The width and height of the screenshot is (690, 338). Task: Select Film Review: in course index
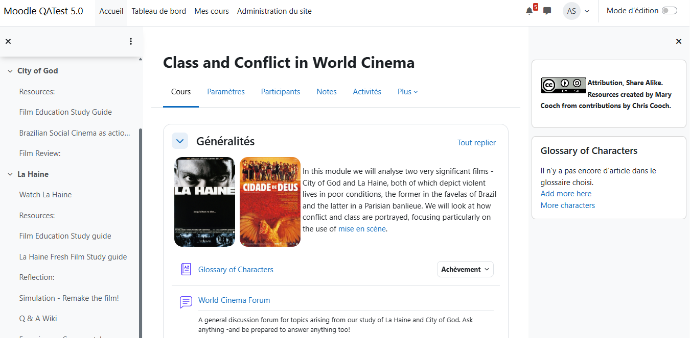coord(40,153)
